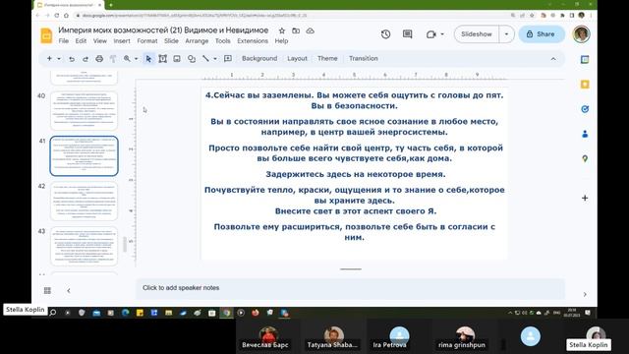Open the Theme panel

[x=327, y=58]
